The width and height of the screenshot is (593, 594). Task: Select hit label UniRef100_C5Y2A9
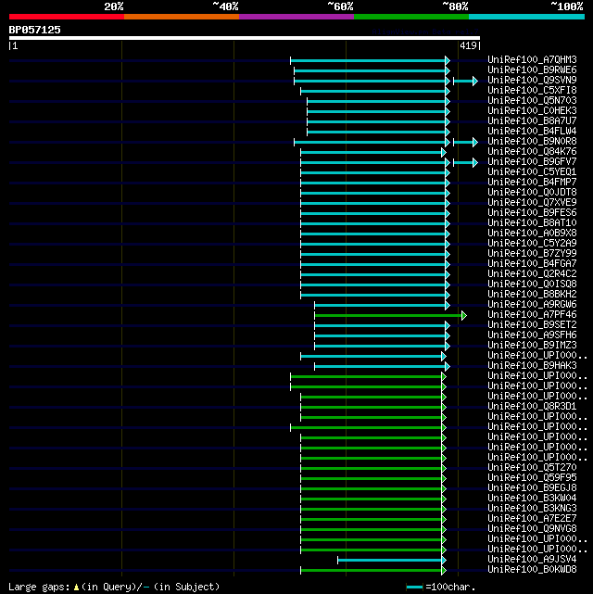coord(532,244)
